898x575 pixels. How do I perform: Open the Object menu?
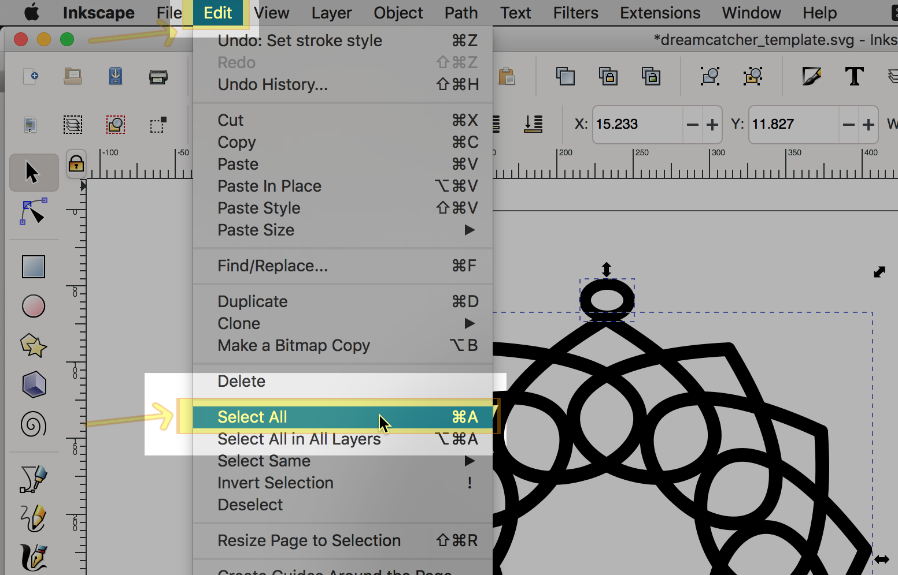(398, 13)
